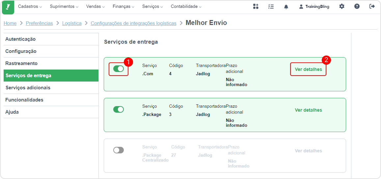Click the logout icon
The image size is (381, 179).
click(372, 7)
